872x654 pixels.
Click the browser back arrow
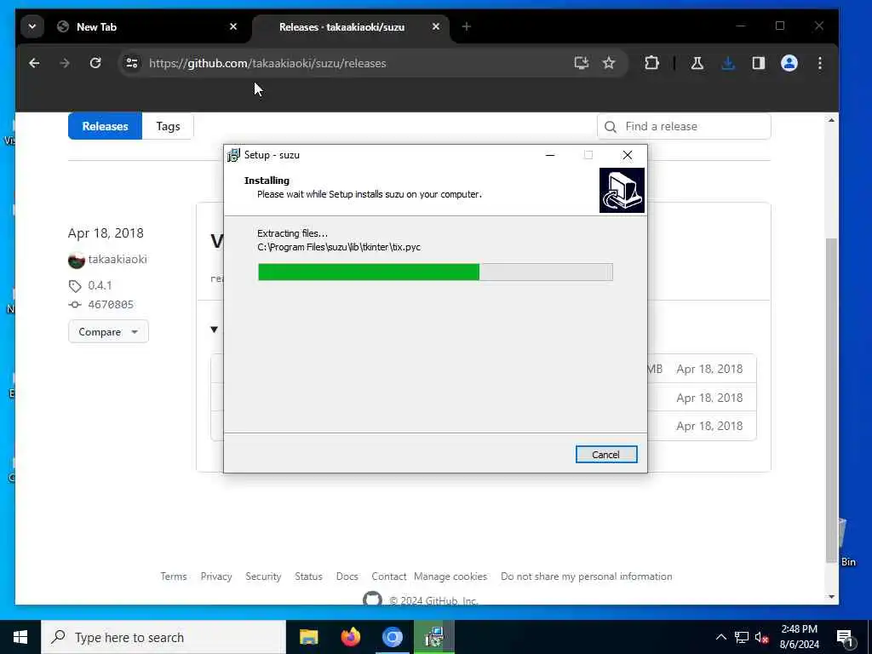[x=34, y=63]
